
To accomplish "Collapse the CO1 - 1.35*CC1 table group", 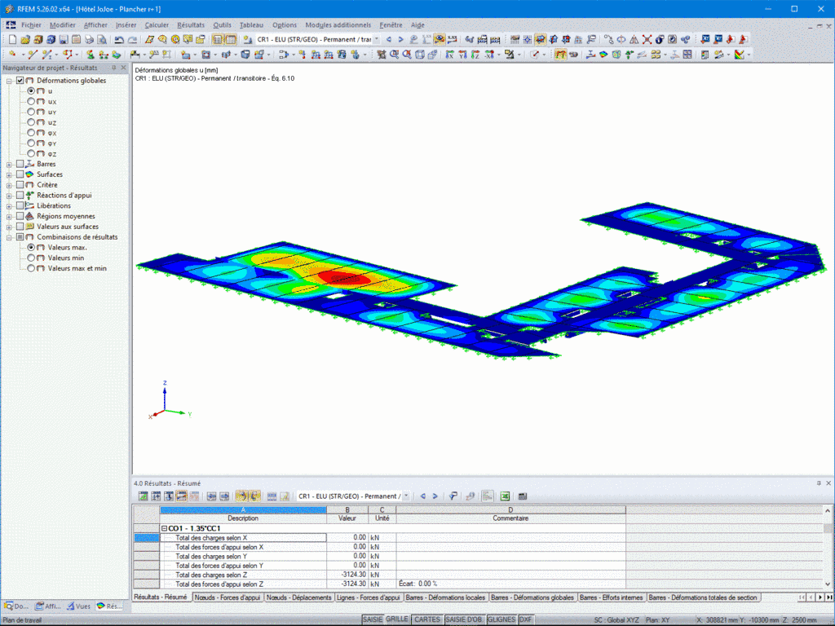I will 165,528.
